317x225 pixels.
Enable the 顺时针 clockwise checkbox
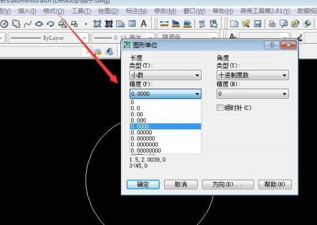220,108
